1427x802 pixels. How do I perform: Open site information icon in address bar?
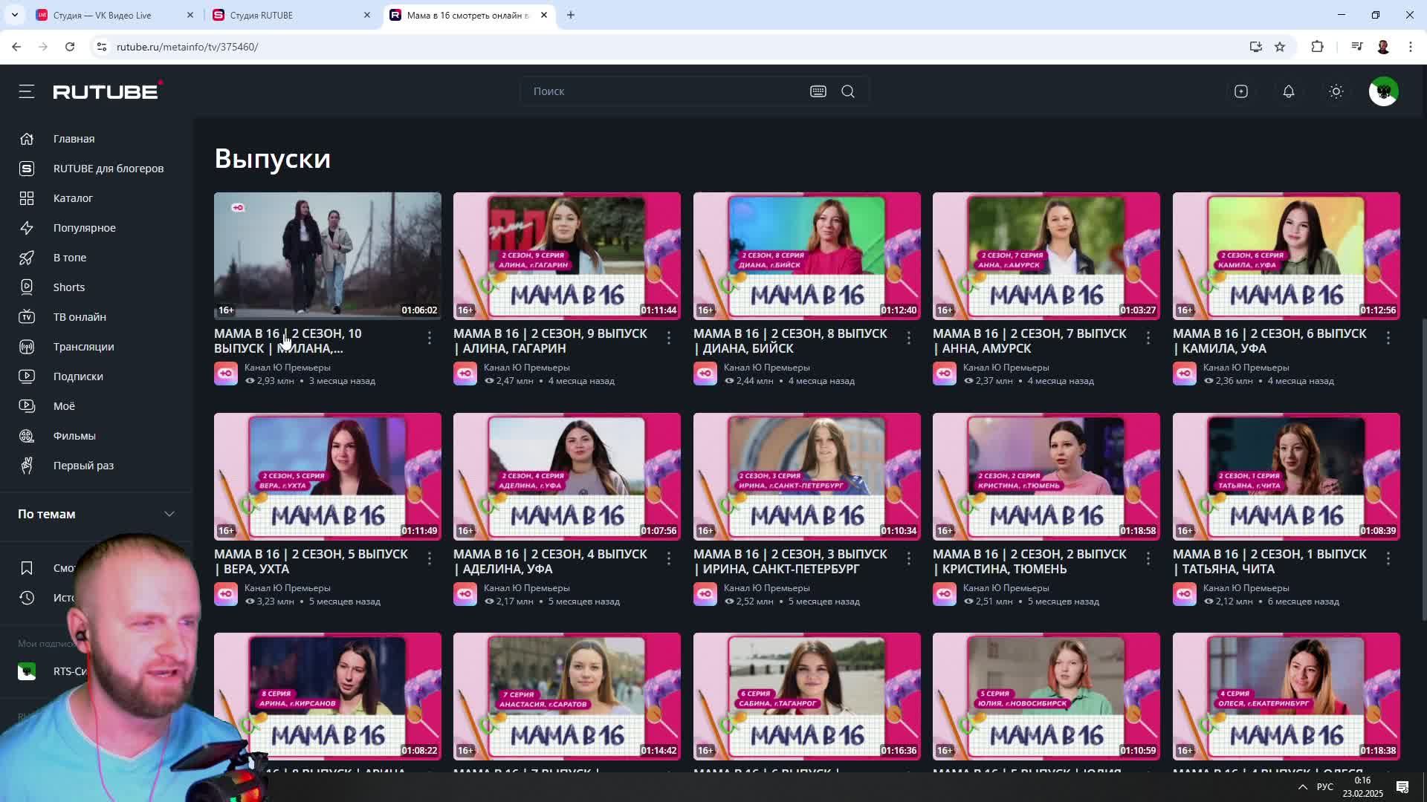pos(102,47)
